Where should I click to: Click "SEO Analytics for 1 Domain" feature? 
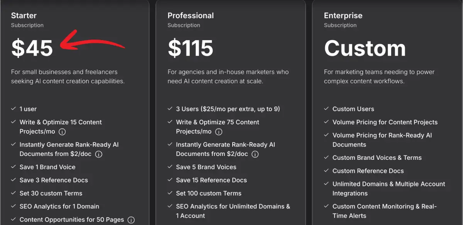click(59, 206)
